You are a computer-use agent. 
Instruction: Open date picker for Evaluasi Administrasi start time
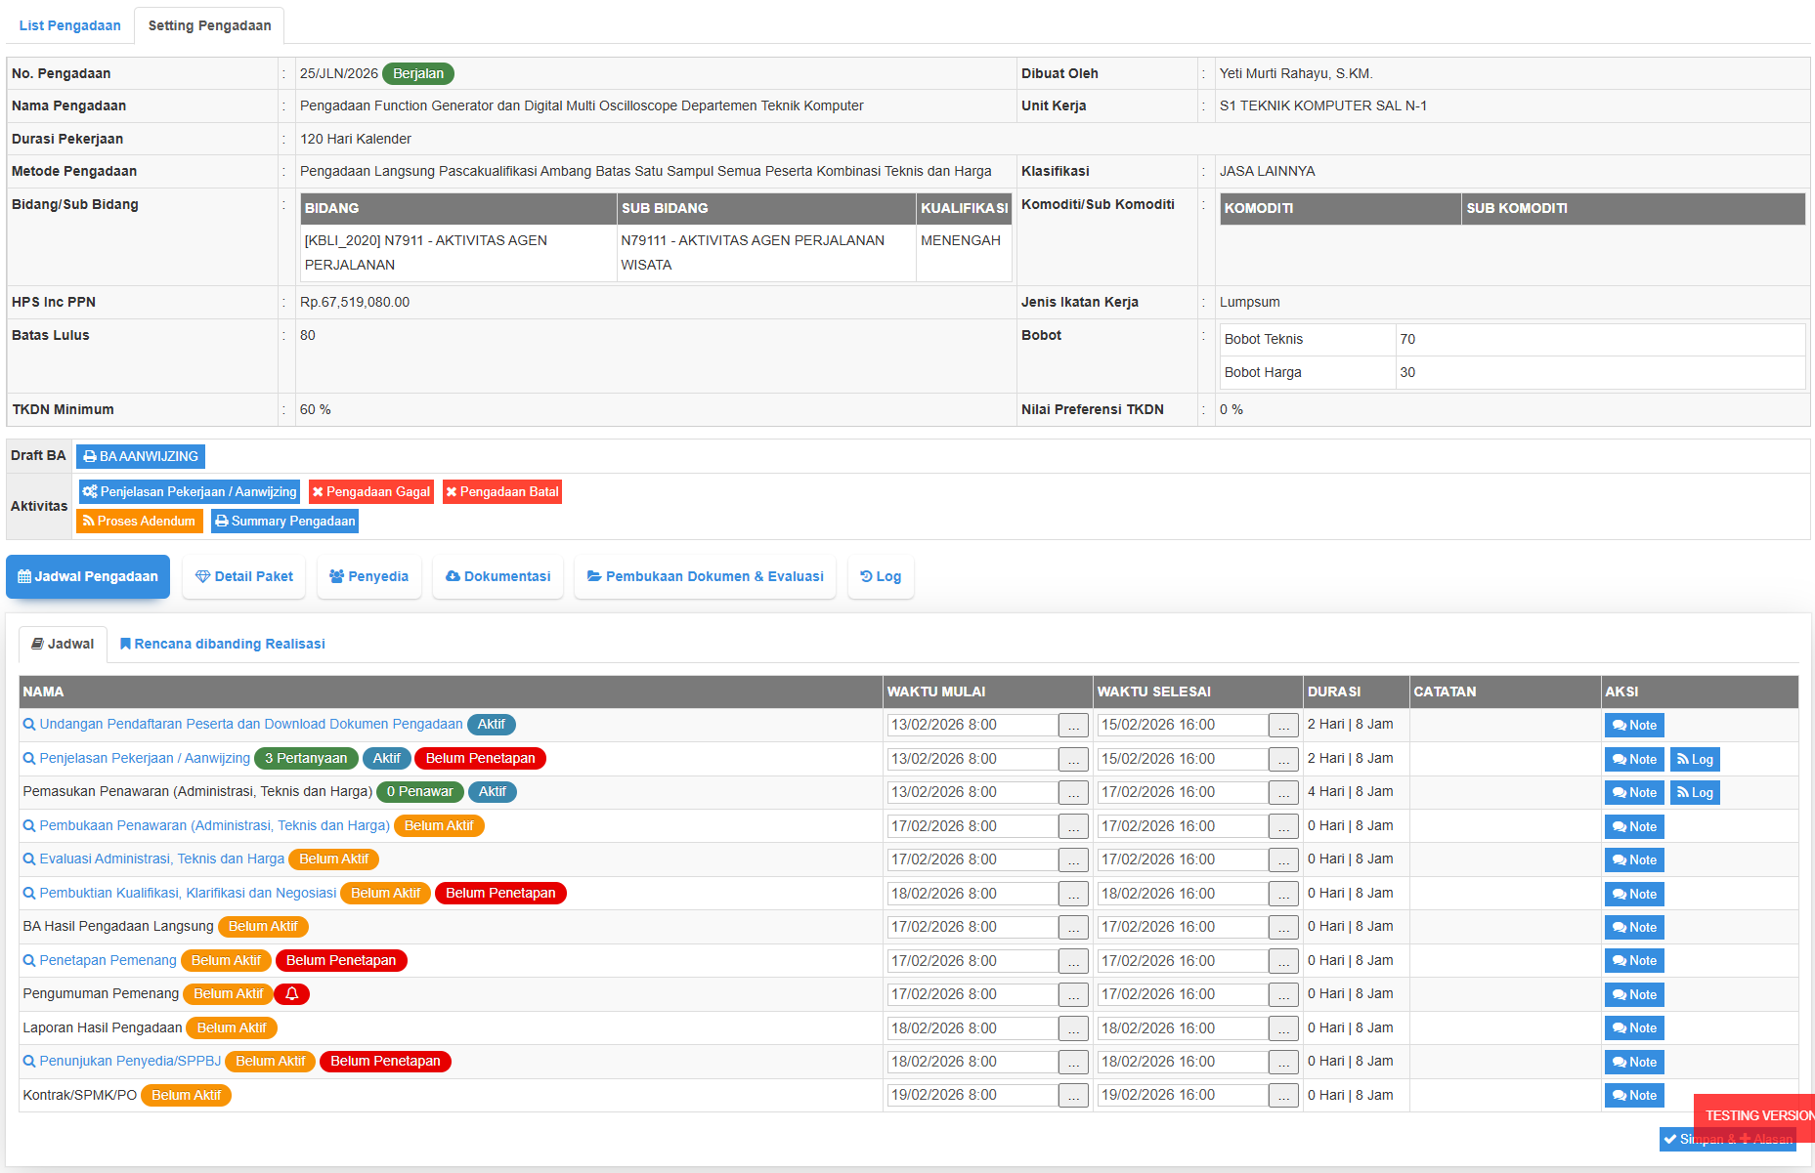(1073, 860)
